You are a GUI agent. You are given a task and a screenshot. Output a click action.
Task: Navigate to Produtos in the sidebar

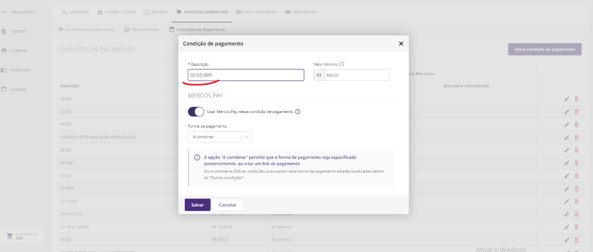point(16,70)
